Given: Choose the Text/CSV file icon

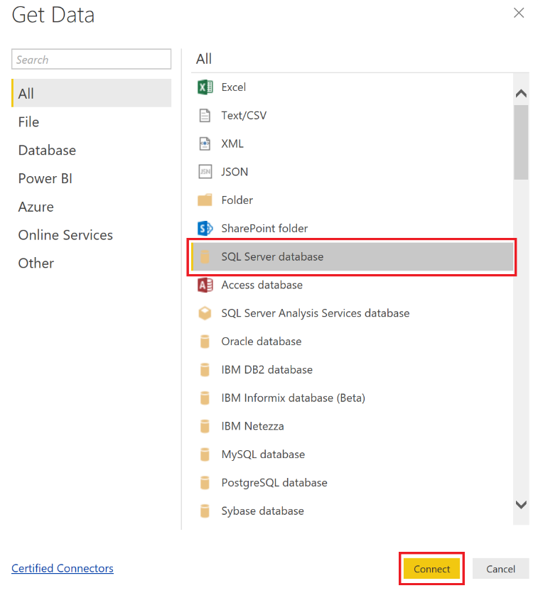Looking at the screenshot, I should [205, 115].
